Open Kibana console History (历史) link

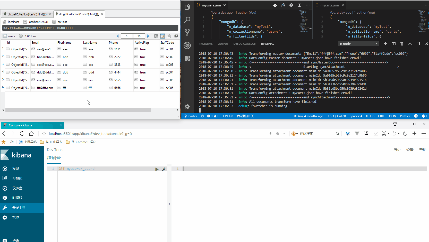click(x=397, y=150)
